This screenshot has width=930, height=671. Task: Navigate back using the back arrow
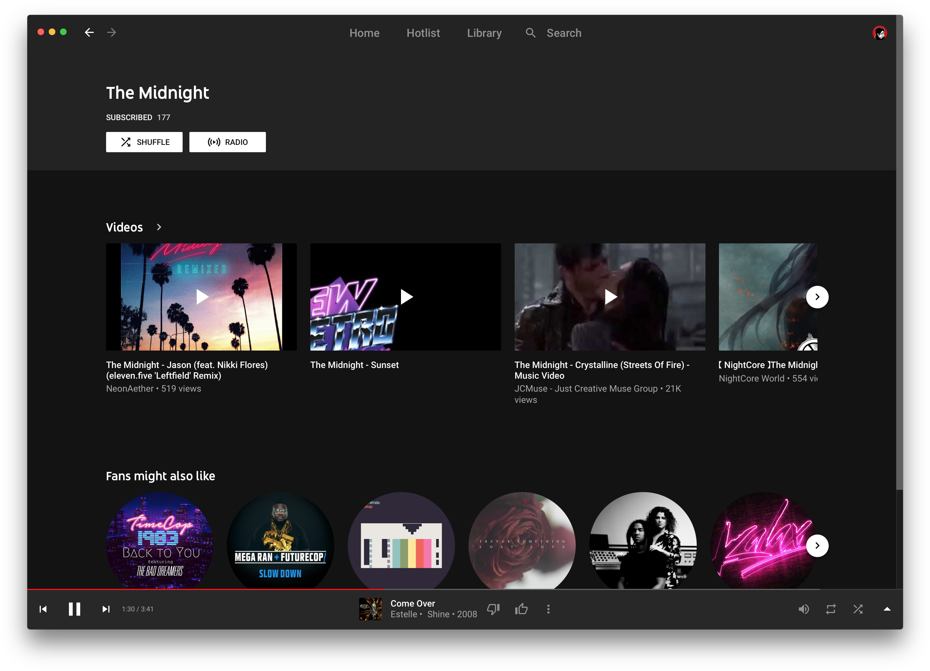89,32
